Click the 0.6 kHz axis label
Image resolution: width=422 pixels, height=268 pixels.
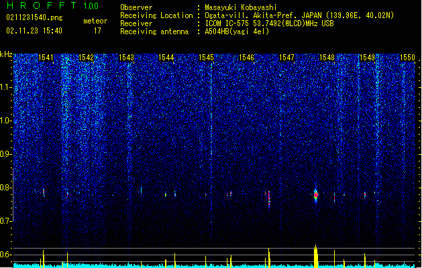click(x=6, y=255)
